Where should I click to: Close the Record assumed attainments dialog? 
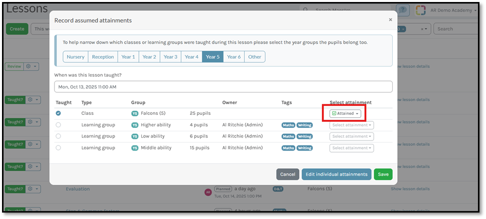(390, 20)
